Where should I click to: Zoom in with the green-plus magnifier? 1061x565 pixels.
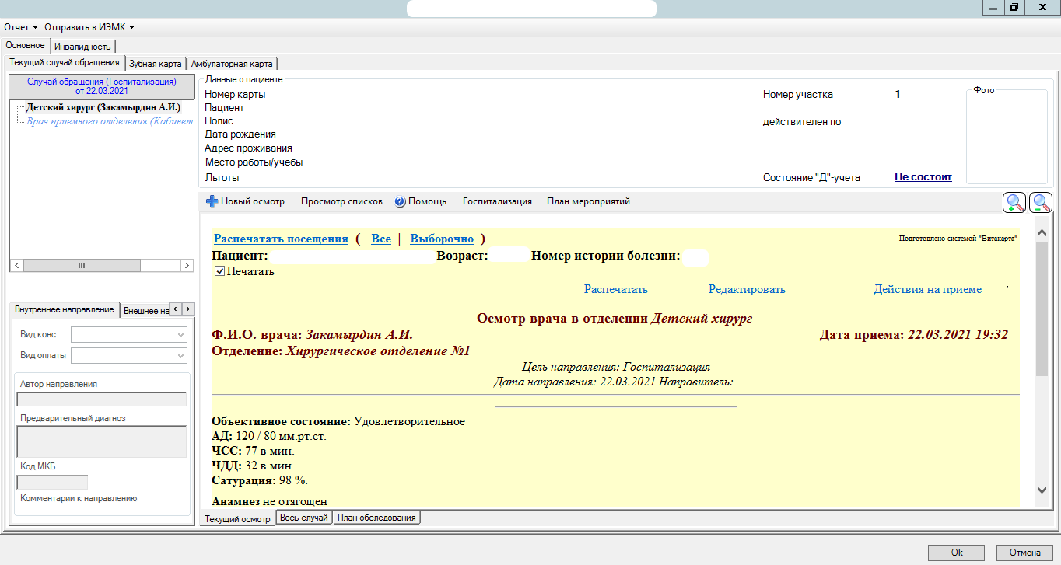coord(1014,203)
